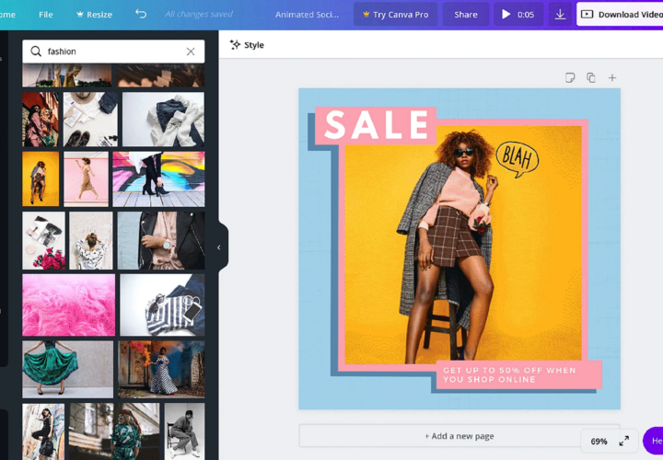The width and height of the screenshot is (663, 460).
Task: Select the SALE heading on canvas
Action: 376,125
